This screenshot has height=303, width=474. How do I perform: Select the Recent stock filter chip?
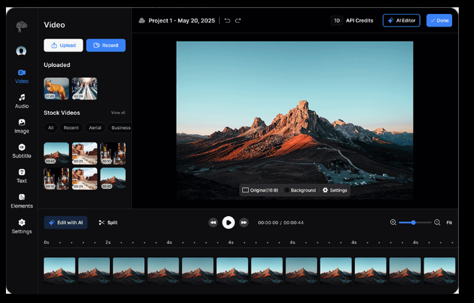coord(71,128)
